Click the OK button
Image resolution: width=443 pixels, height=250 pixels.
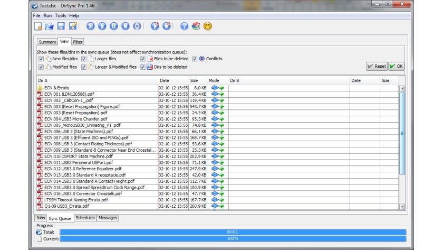[397, 66]
